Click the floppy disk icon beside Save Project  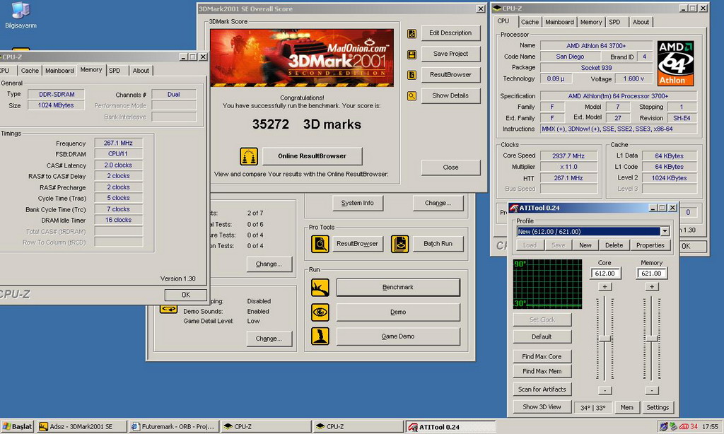412,54
